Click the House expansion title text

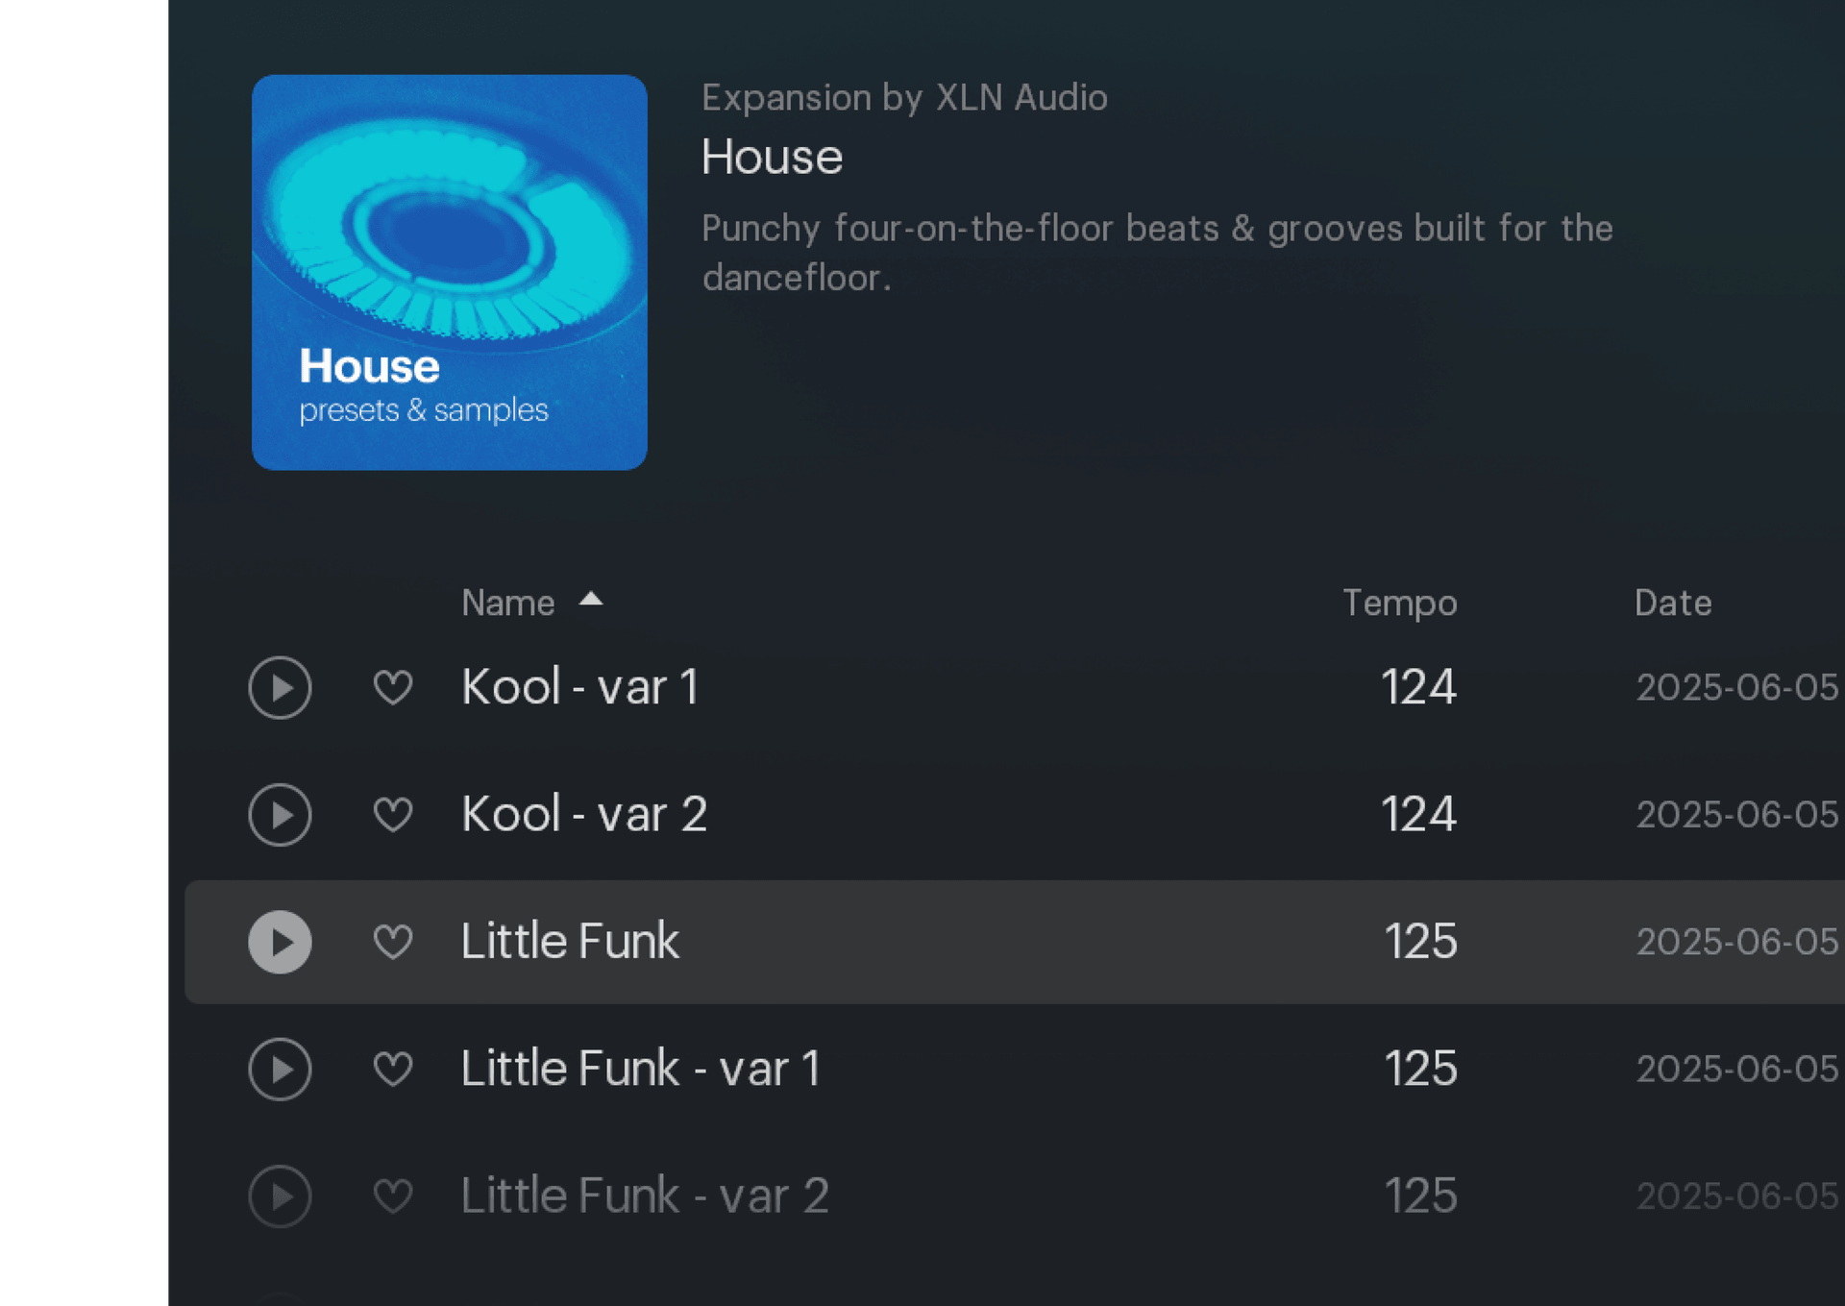(772, 158)
